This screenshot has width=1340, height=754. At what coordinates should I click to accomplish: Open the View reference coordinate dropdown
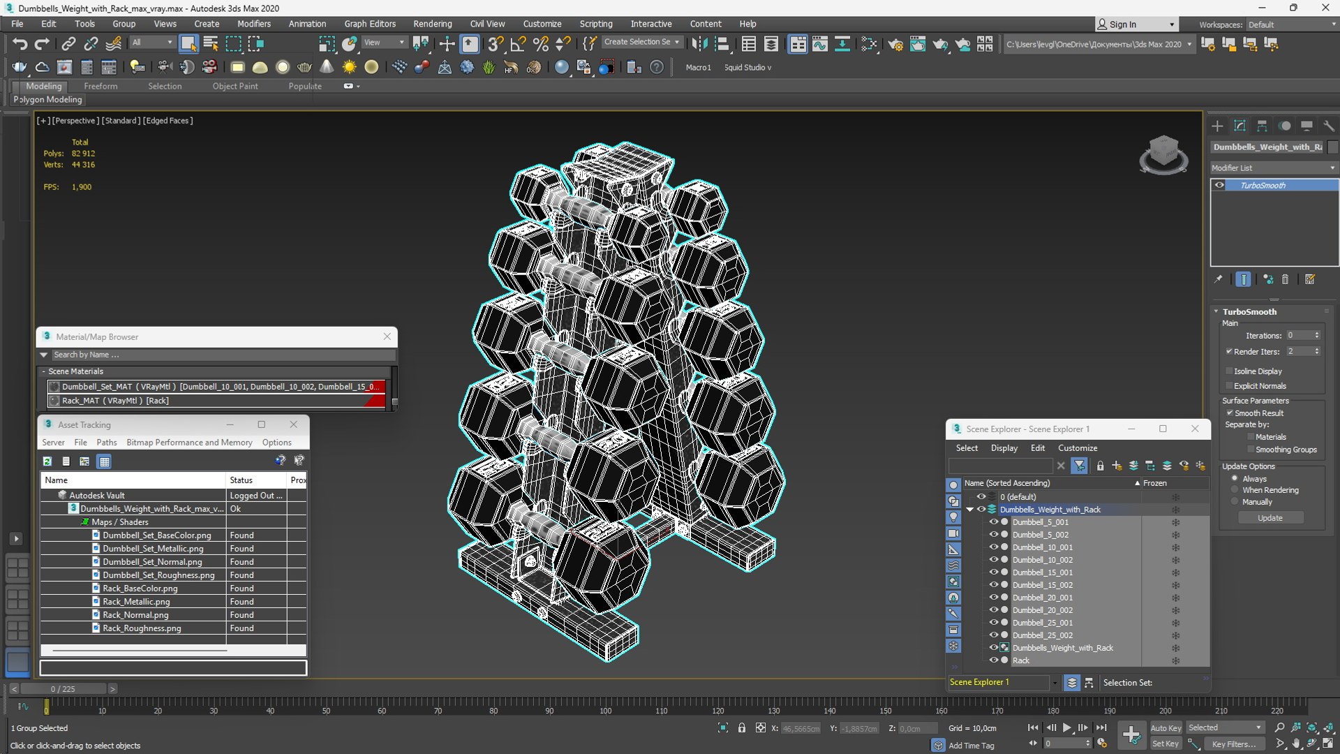384,43
